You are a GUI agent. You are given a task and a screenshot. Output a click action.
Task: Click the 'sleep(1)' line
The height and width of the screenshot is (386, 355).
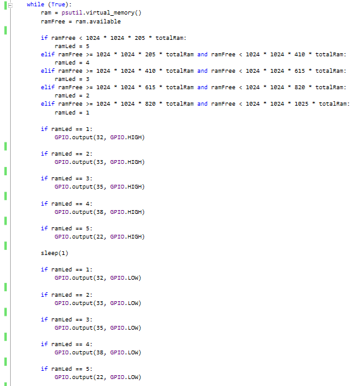click(x=54, y=253)
